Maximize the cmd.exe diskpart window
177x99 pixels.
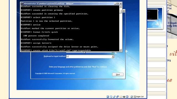coord(118,4)
